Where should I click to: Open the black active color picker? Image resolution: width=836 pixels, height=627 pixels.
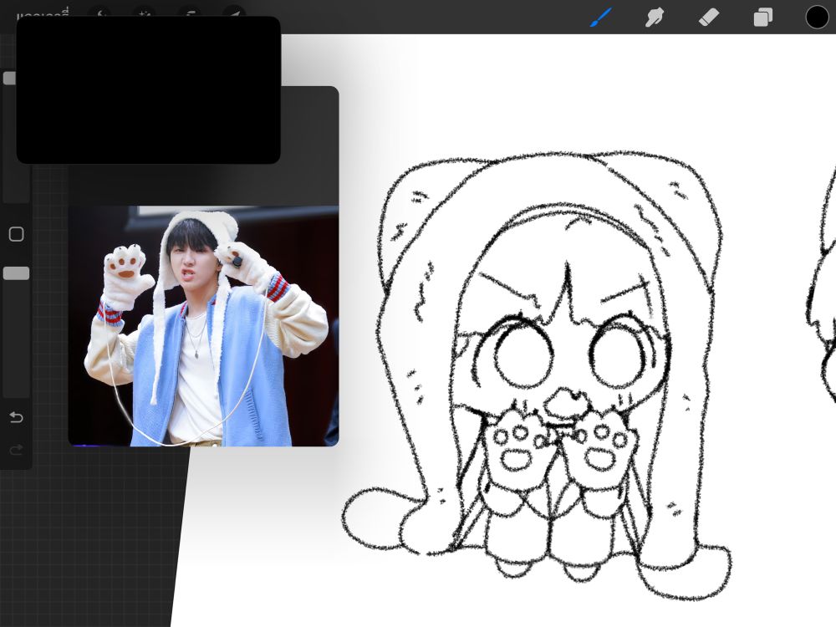tap(817, 17)
